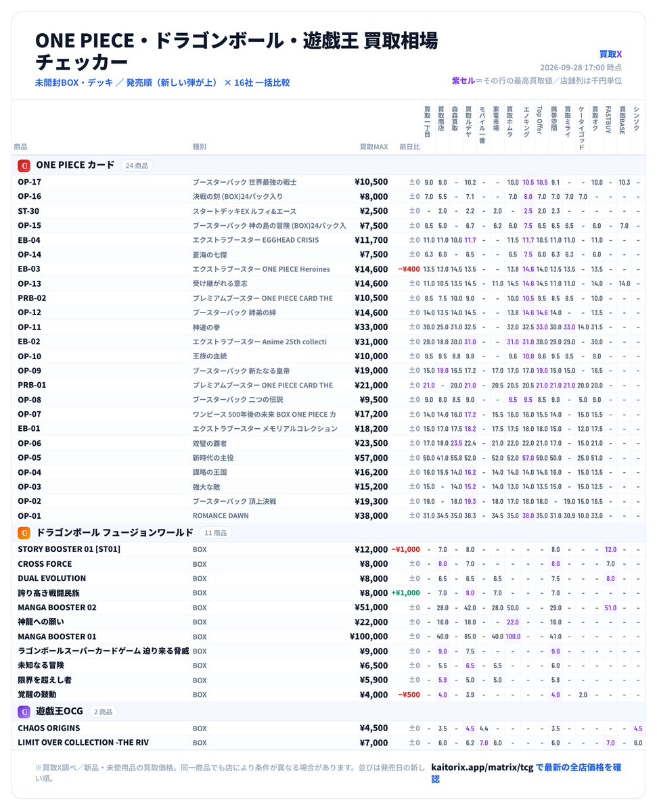Click the 蒼海の七傑 product type text

tap(210, 254)
